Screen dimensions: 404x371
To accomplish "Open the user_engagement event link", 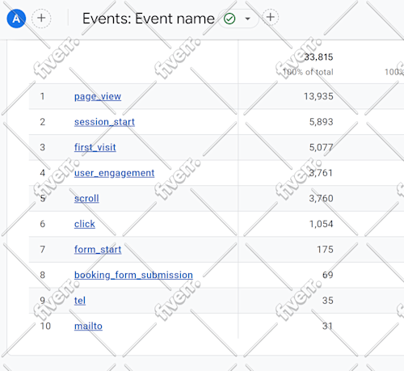I will click(114, 173).
